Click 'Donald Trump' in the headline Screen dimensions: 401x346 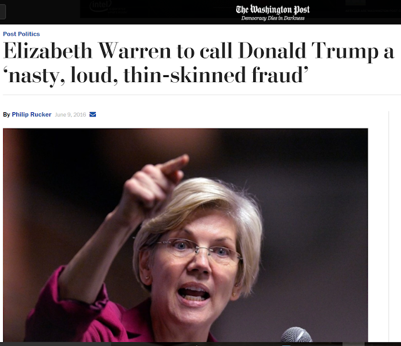click(308, 51)
